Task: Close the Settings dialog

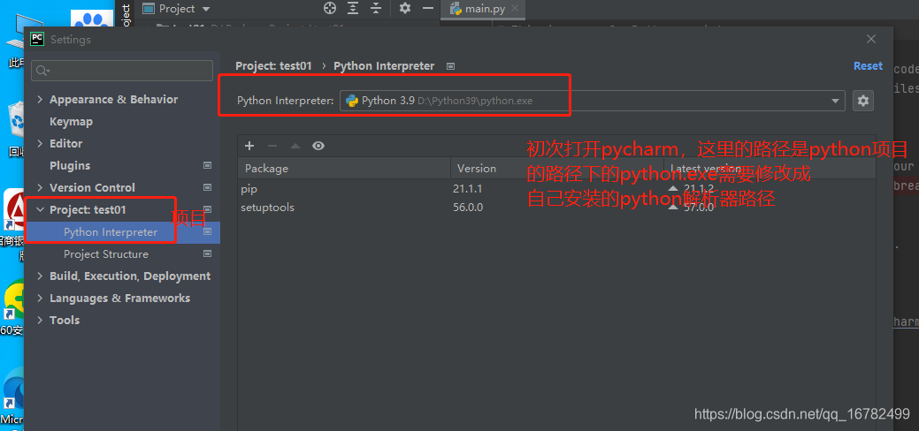Action: click(x=871, y=39)
